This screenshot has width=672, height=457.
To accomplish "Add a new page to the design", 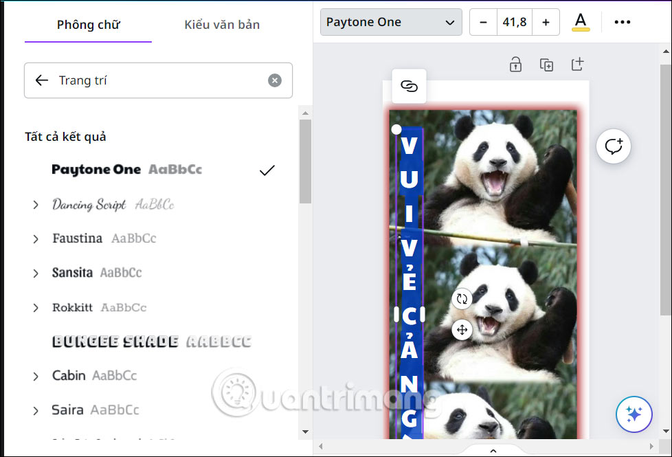I will click(578, 64).
